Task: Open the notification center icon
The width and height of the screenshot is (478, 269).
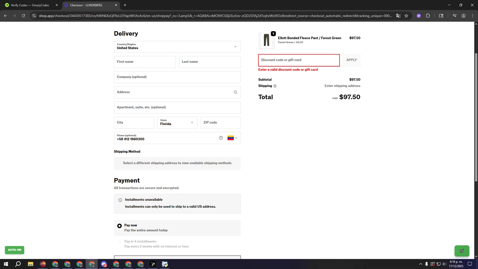Action: [x=470, y=264]
